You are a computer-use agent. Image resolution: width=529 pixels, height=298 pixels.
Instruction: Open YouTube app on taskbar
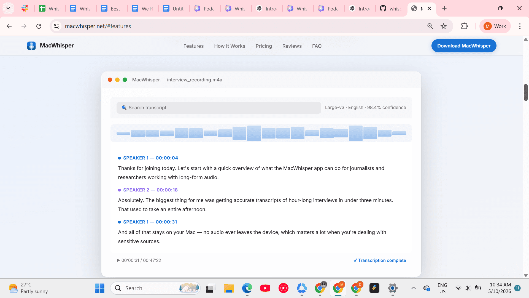[x=265, y=288]
